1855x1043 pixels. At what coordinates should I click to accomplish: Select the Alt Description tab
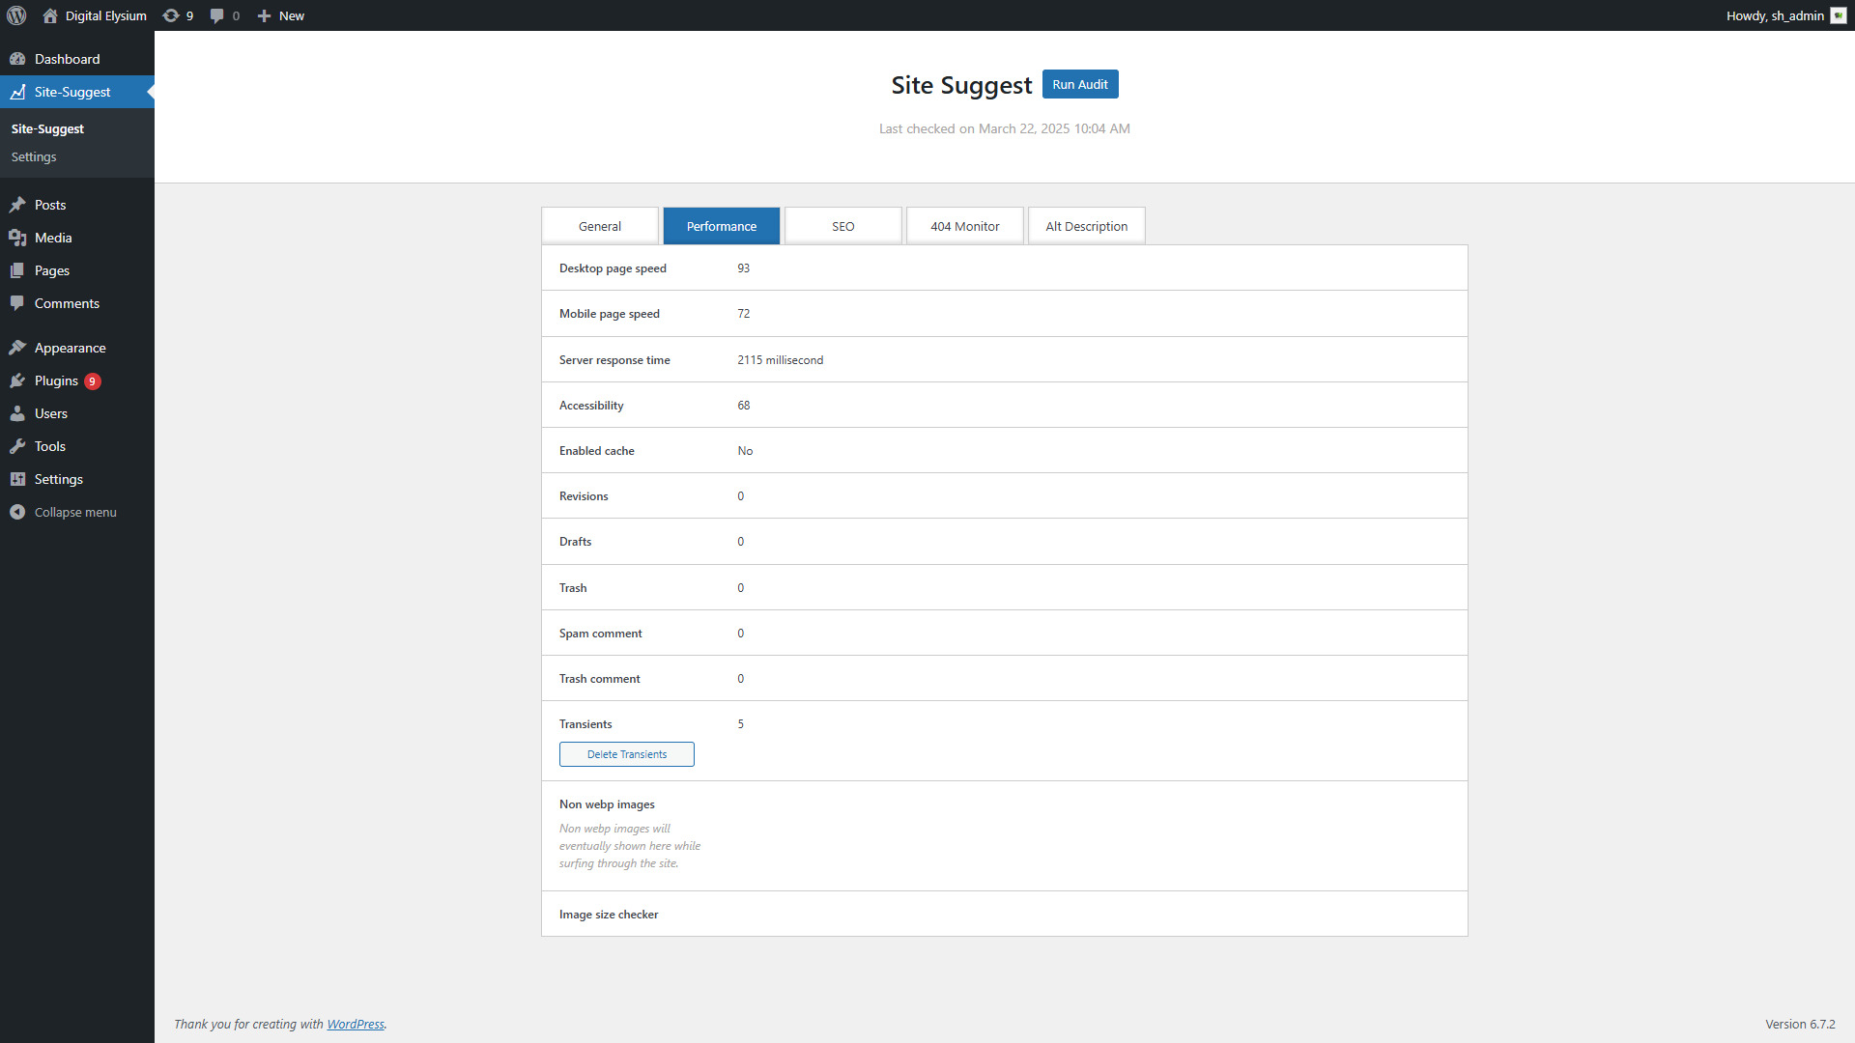[1086, 226]
